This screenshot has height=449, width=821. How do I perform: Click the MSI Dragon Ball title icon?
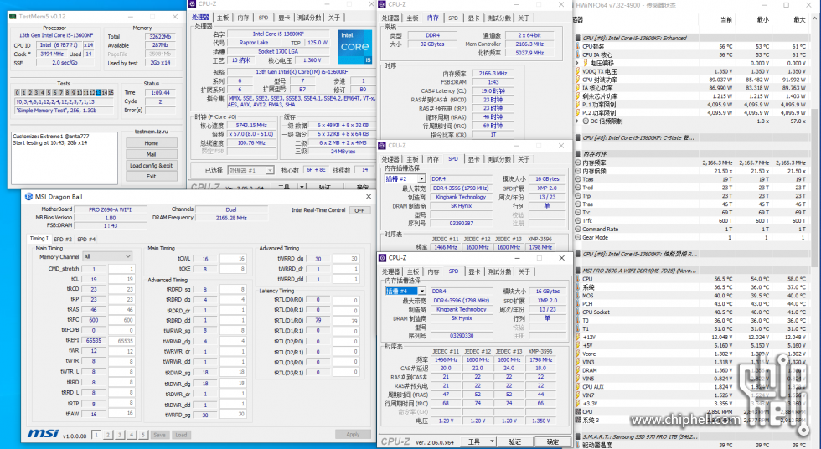click(28, 197)
